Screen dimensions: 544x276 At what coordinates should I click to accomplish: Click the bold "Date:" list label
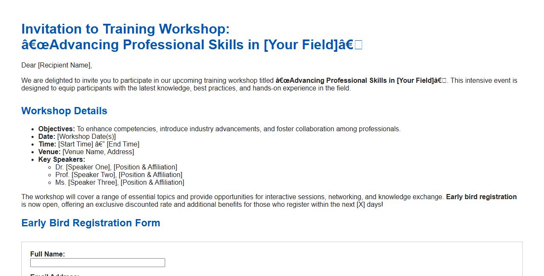47,137
